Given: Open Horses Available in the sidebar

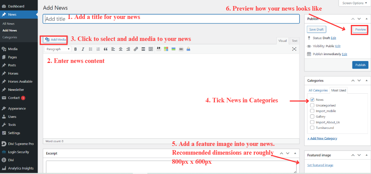Looking at the screenshot, I should (20, 82).
